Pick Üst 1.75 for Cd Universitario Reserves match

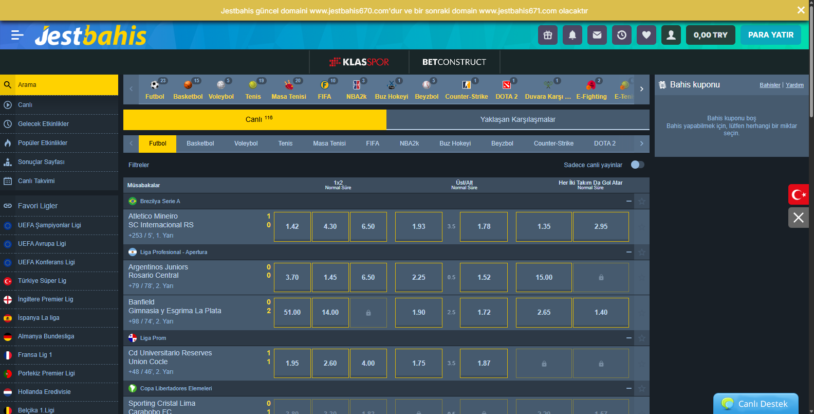pos(419,363)
